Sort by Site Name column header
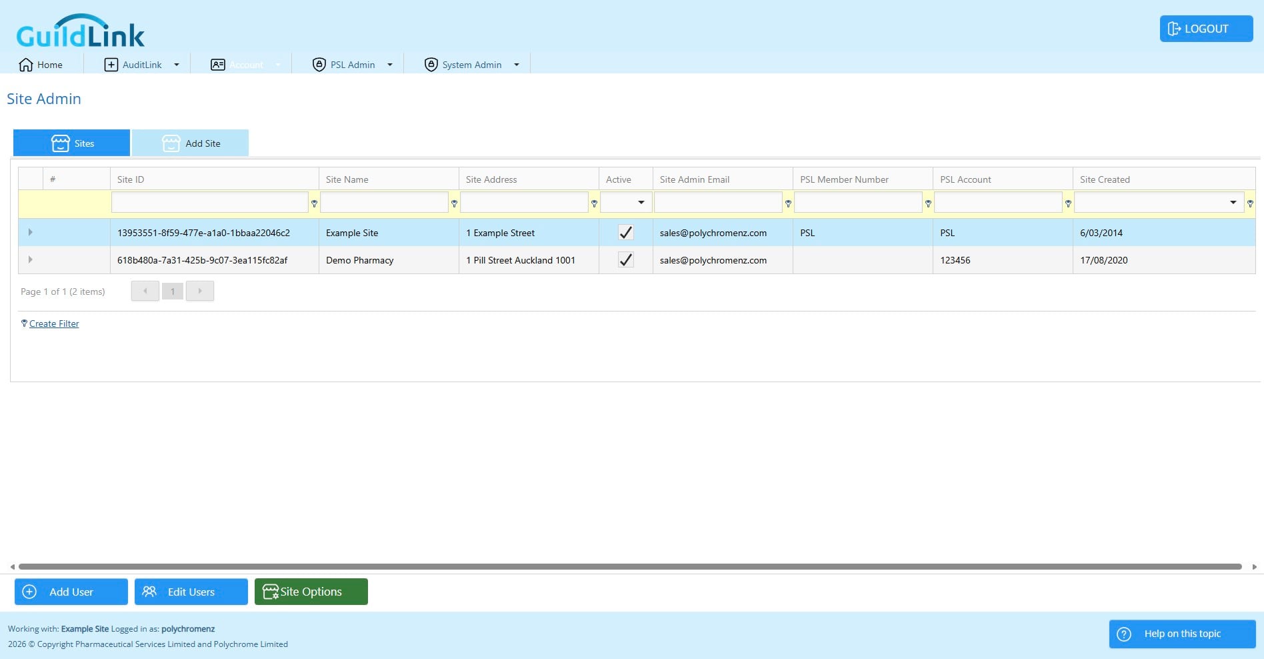The image size is (1264, 659). pos(347,179)
